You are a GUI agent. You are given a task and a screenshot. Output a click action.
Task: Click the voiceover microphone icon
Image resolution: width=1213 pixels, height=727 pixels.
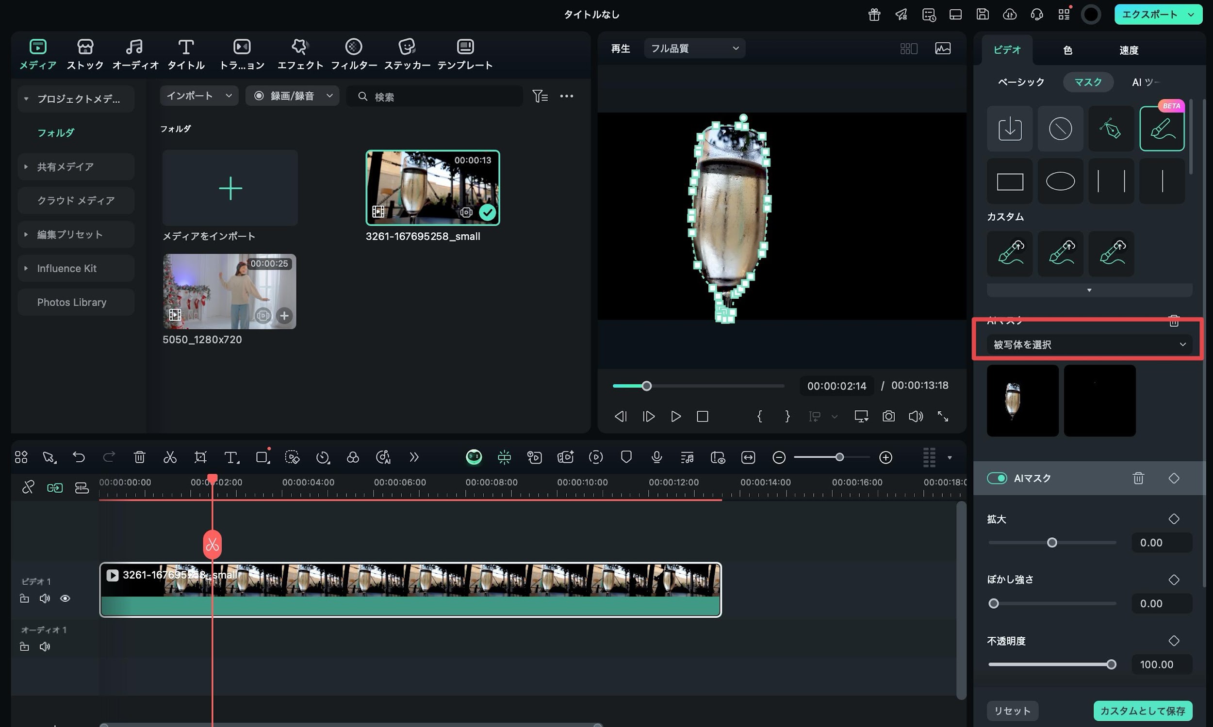(656, 457)
